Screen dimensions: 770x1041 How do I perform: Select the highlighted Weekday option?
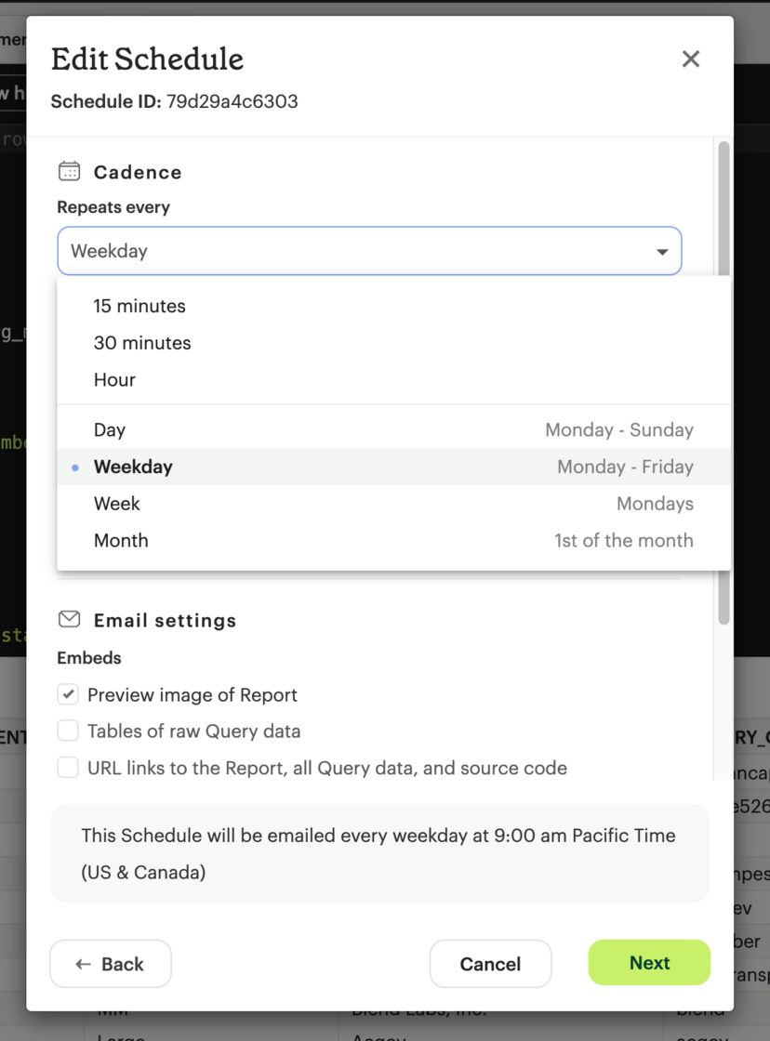(x=133, y=467)
